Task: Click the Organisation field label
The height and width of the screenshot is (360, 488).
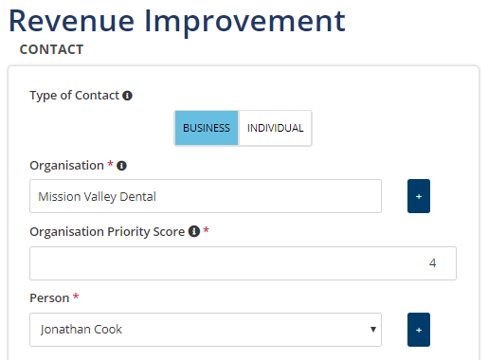Action: (66, 166)
